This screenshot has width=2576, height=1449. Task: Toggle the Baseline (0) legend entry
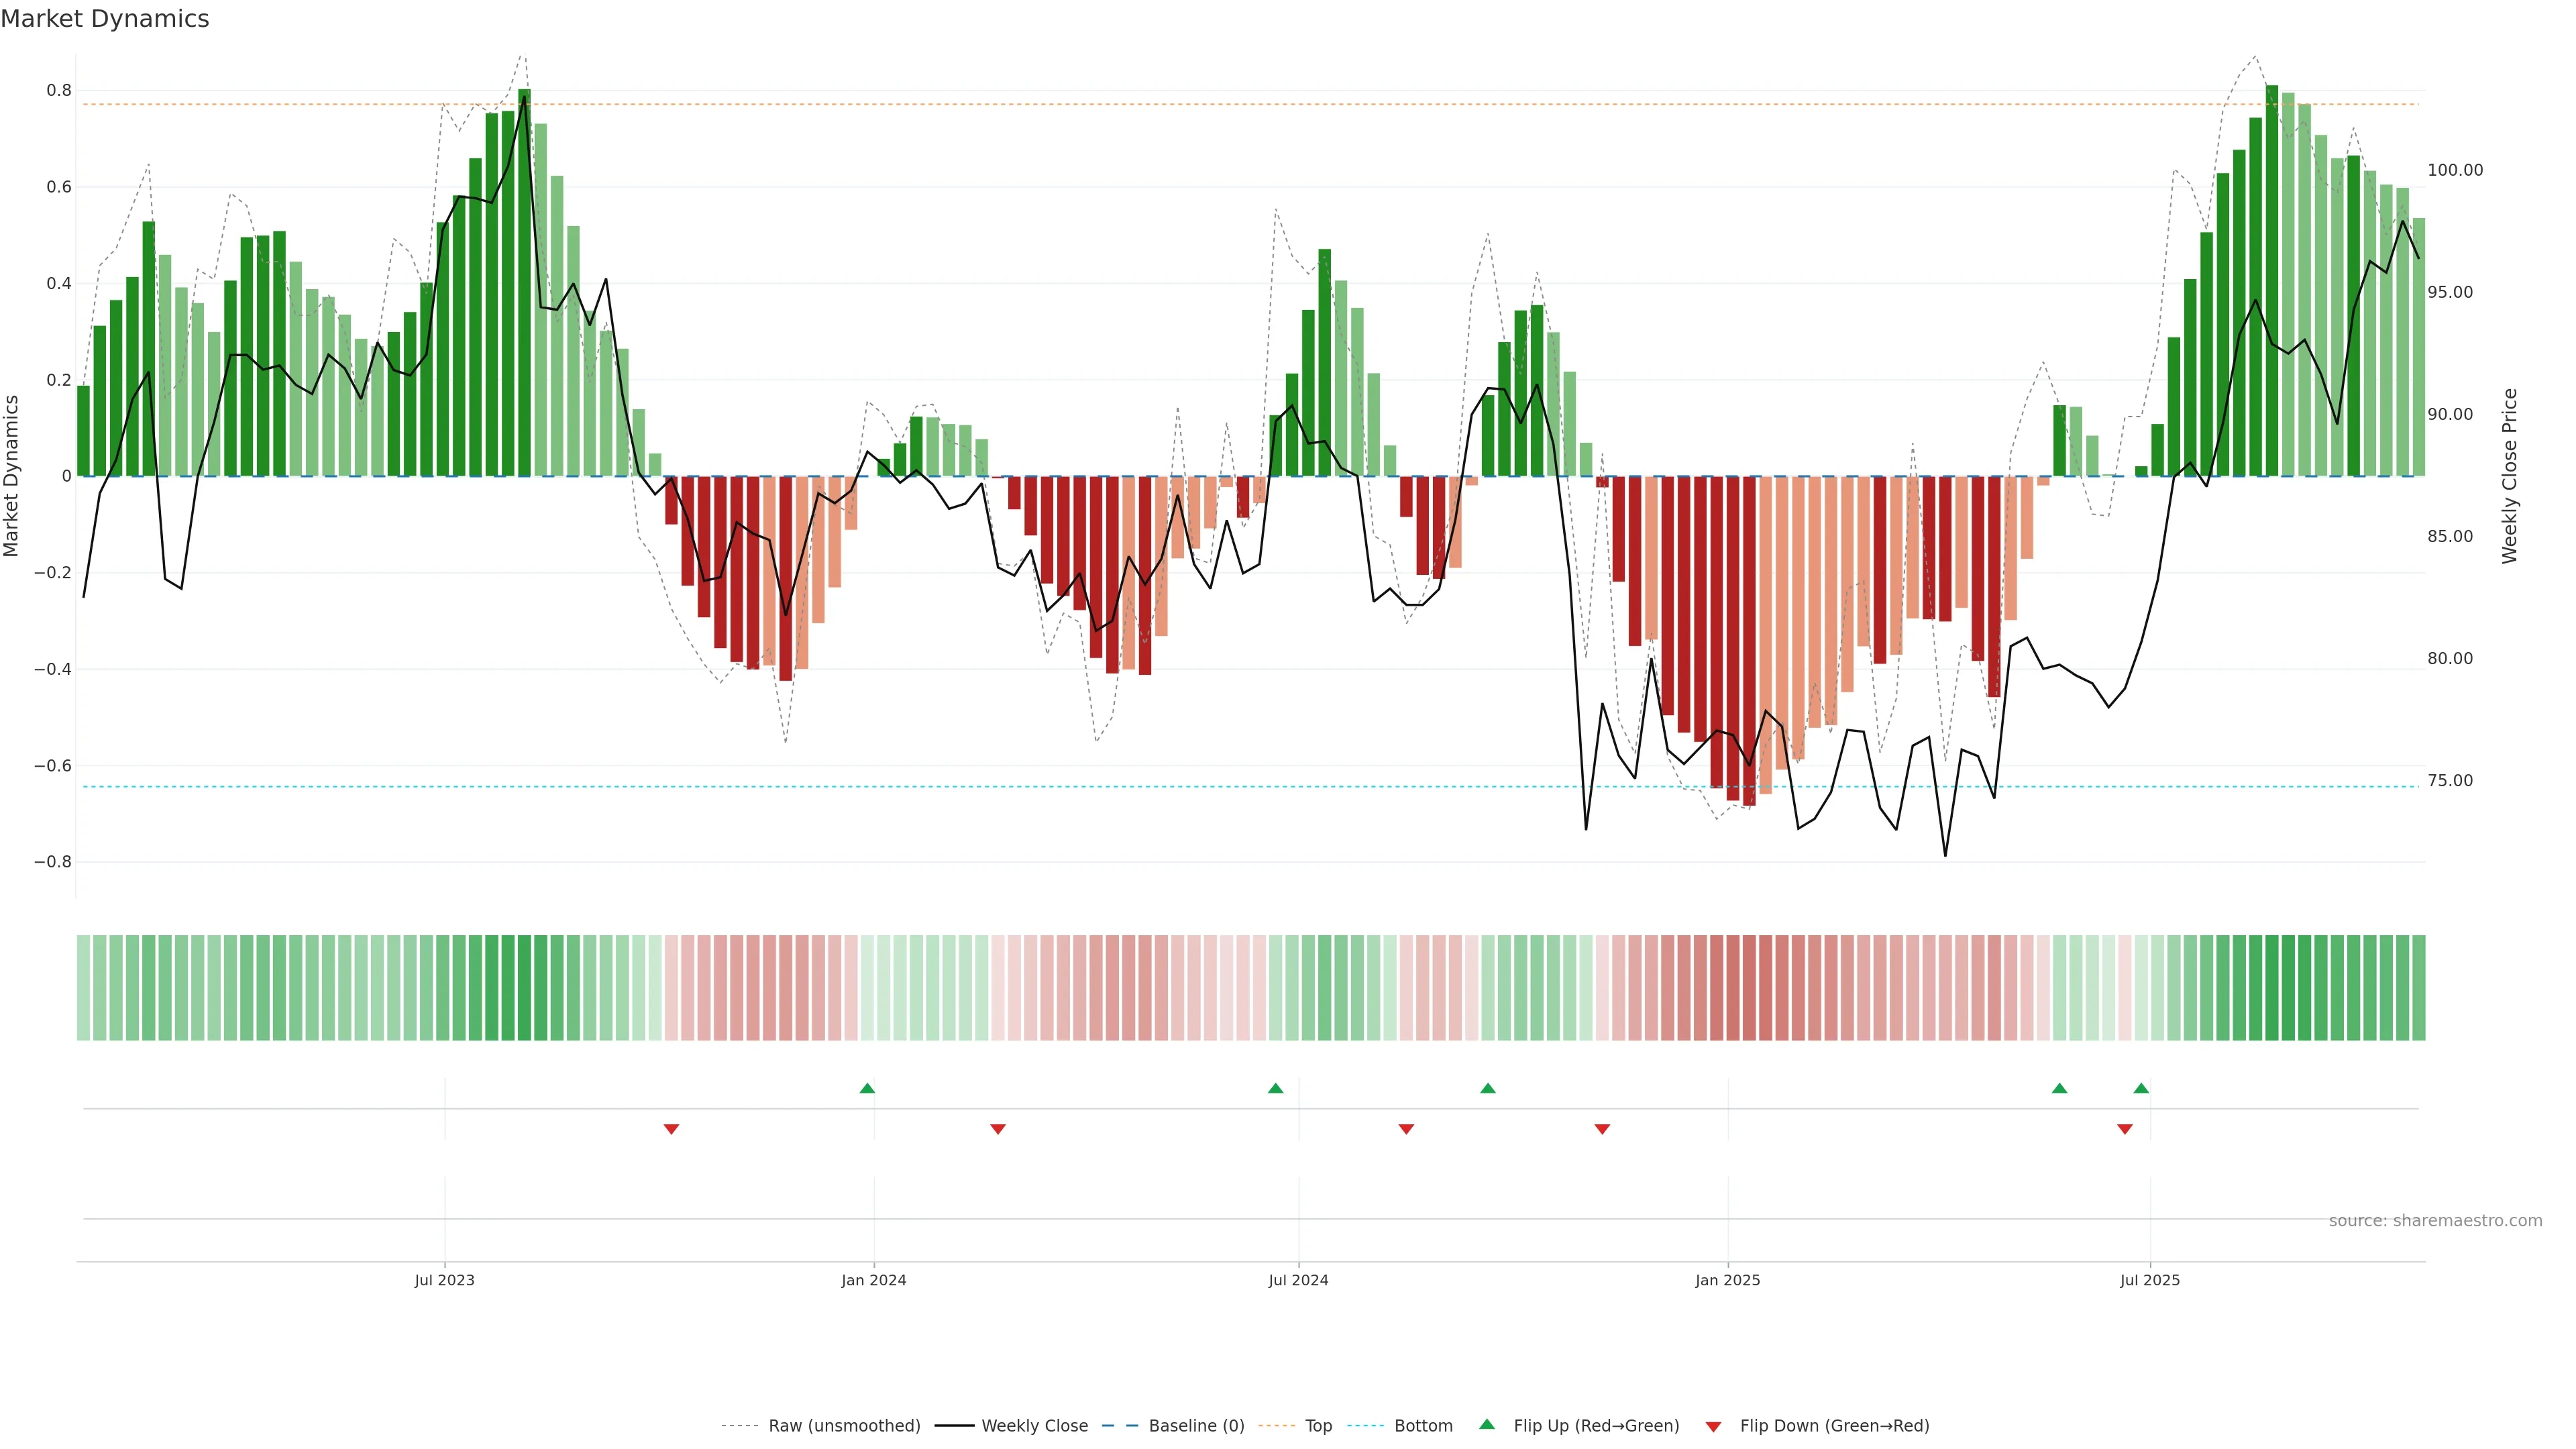1196,1426
